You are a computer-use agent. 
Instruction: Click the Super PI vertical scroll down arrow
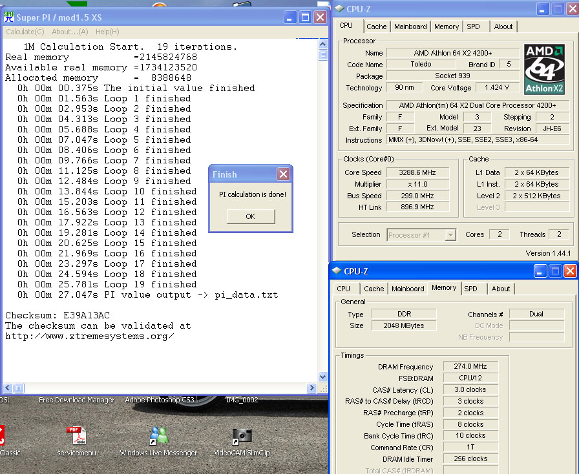[x=322, y=377]
